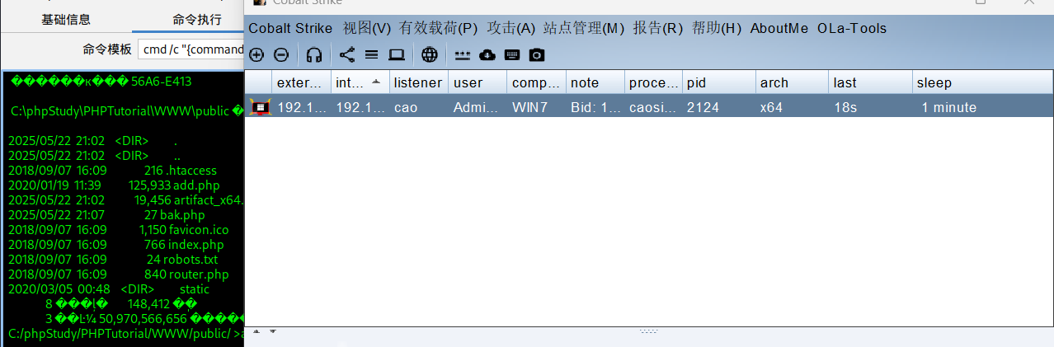The image size is (1054, 347).
Task: Sort by external column header
Action: [x=301, y=82]
